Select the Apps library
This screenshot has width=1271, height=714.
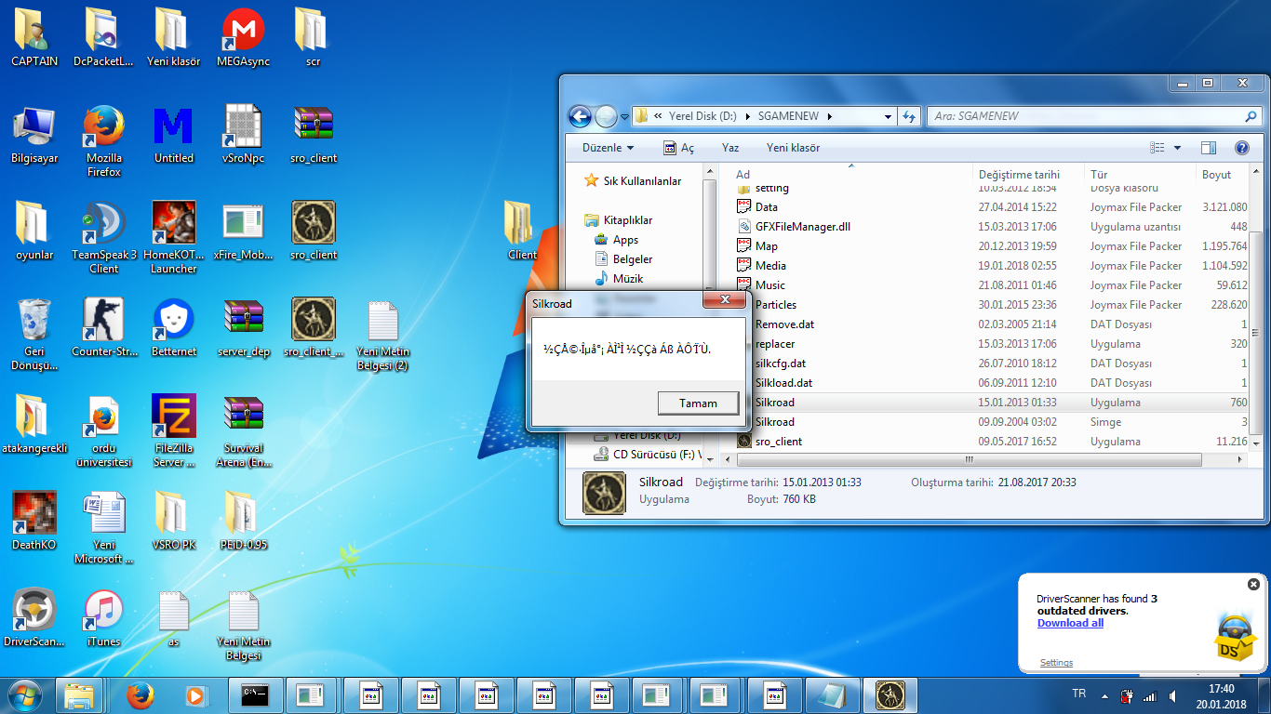point(616,240)
